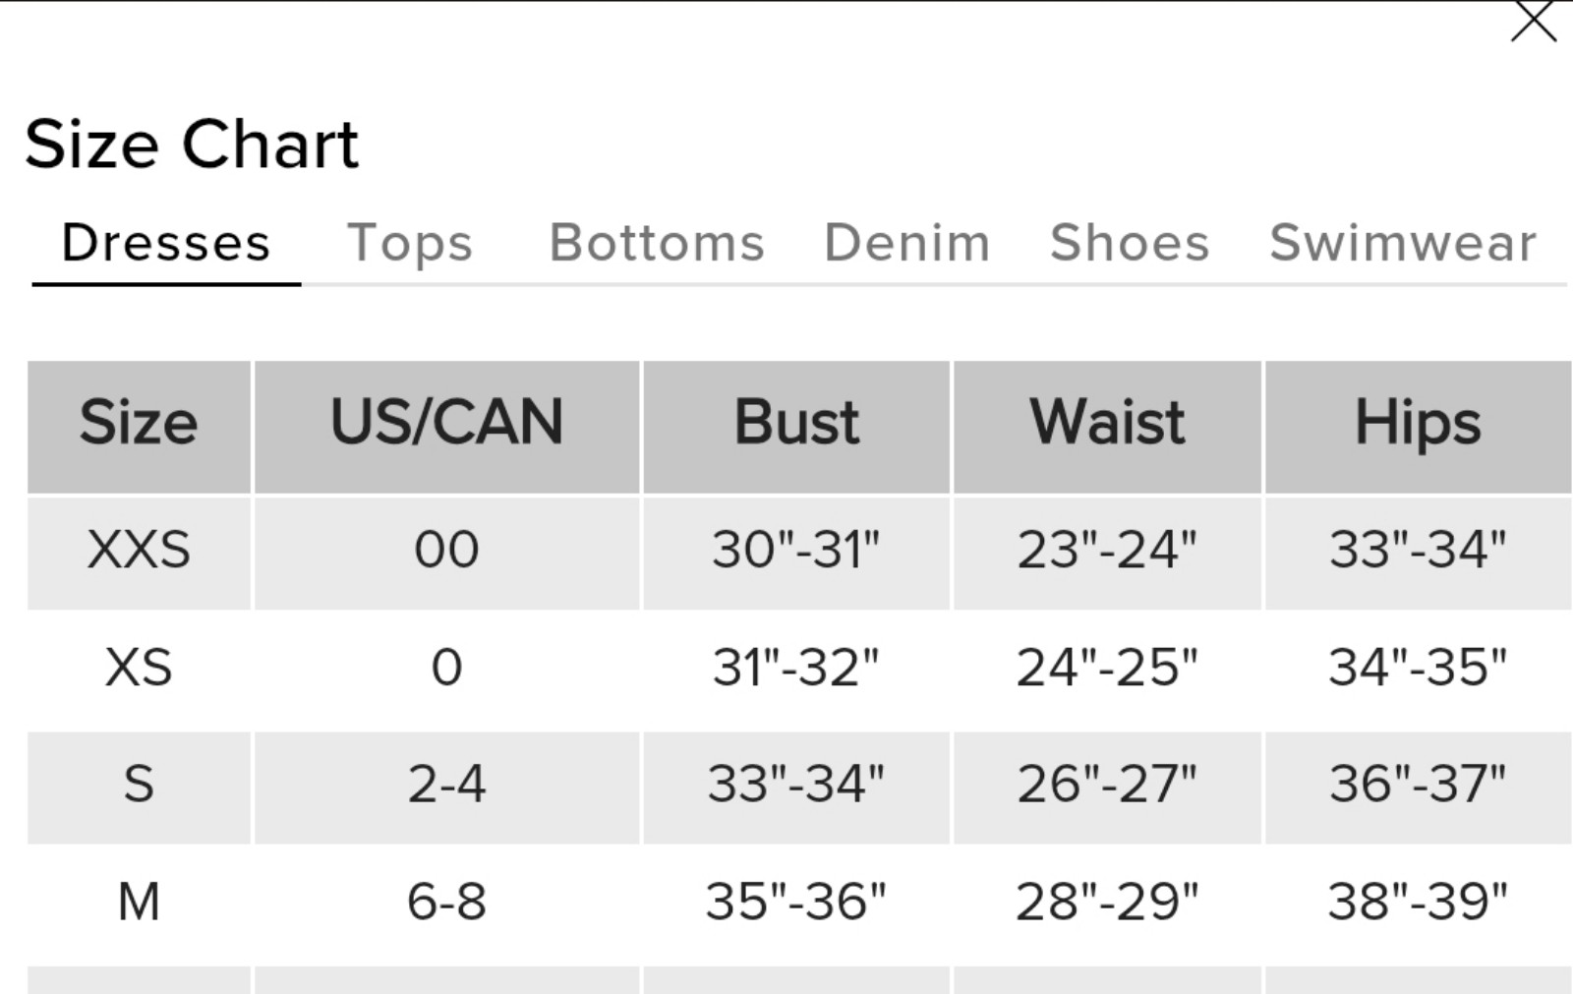This screenshot has width=1573, height=994.
Task: Open the Swimwear tab
Action: coord(1403,243)
